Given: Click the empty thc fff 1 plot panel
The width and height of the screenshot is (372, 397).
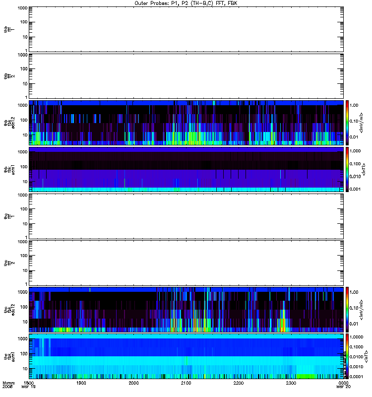Looking at the screenshot, I should 186,216.
